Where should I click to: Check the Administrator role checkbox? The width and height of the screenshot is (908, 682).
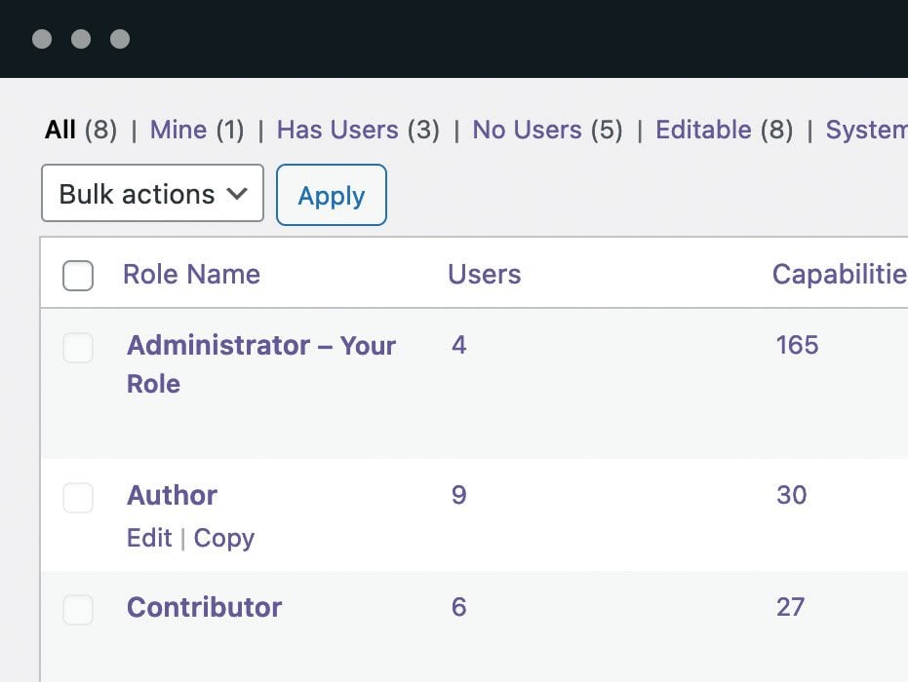coord(78,348)
